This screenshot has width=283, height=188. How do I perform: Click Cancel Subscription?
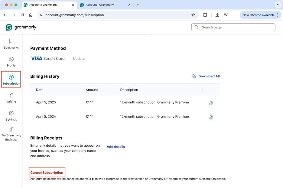(47, 172)
